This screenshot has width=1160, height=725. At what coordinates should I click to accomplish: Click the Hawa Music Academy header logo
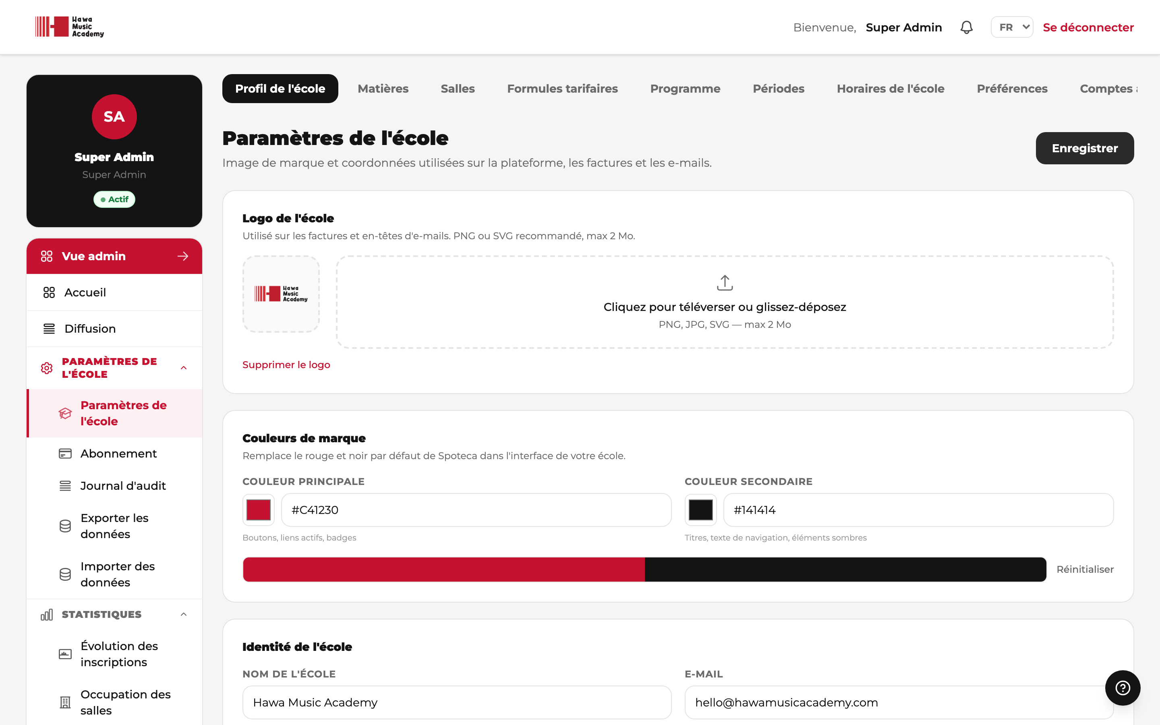(x=70, y=27)
